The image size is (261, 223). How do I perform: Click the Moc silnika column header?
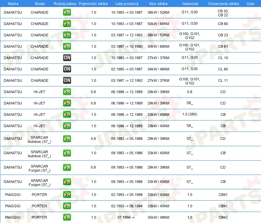158,4
